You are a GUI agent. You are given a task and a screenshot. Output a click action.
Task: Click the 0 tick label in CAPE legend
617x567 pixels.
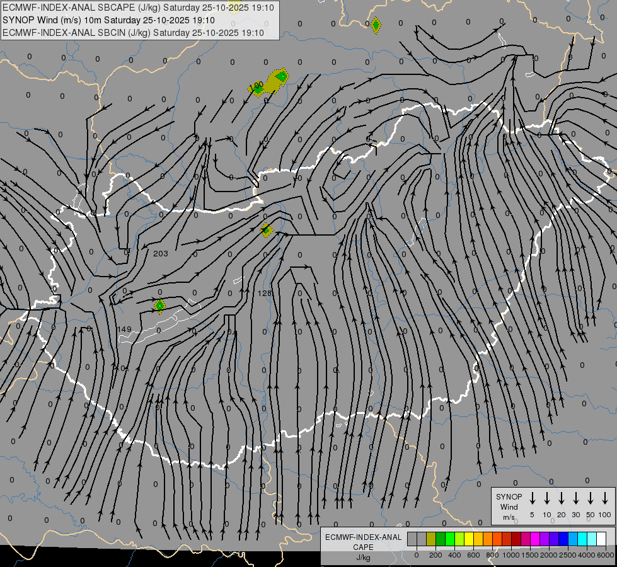[x=417, y=555]
